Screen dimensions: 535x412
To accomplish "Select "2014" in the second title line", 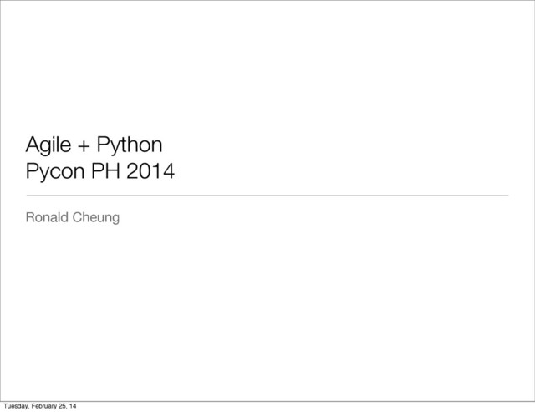I will pos(147,173).
